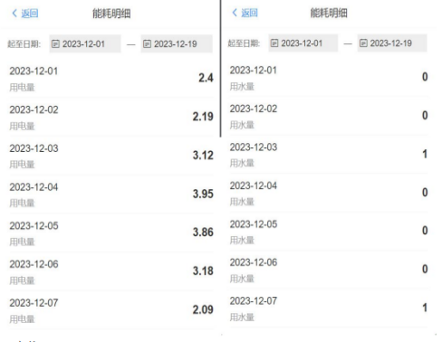Select water usage date 2023-12-07
This screenshot has width=442, height=342.
pos(254,301)
